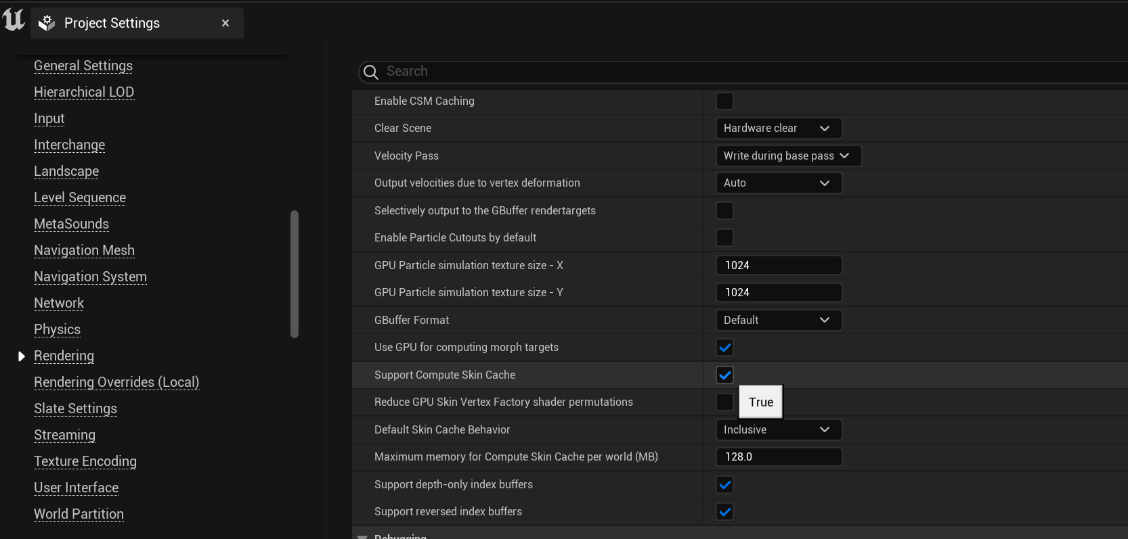The height and width of the screenshot is (539, 1128).
Task: Click the GBuffer Format label
Action: tap(412, 320)
